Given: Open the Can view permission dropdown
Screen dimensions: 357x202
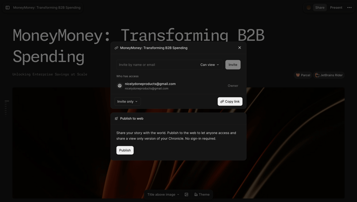Looking at the screenshot, I should pyautogui.click(x=209, y=65).
